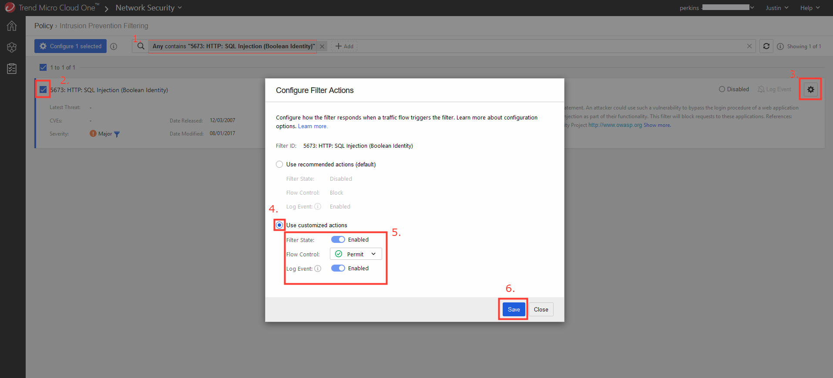Expand the Network Security menu
Screen dimensions: 833x378
(x=149, y=8)
